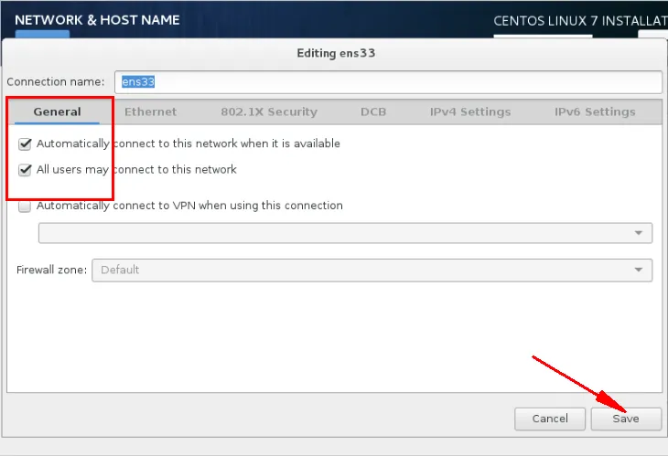Switch to the General tab

point(57,111)
